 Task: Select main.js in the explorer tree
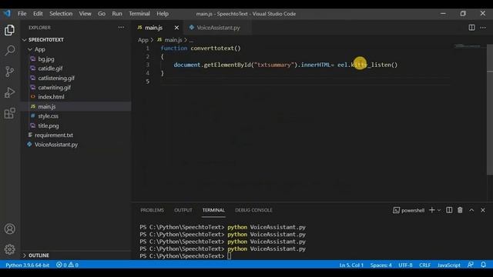point(47,106)
